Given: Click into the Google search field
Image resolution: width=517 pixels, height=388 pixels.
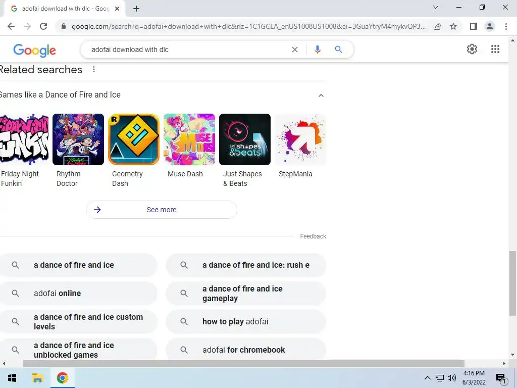Looking at the screenshot, I should point(188,50).
